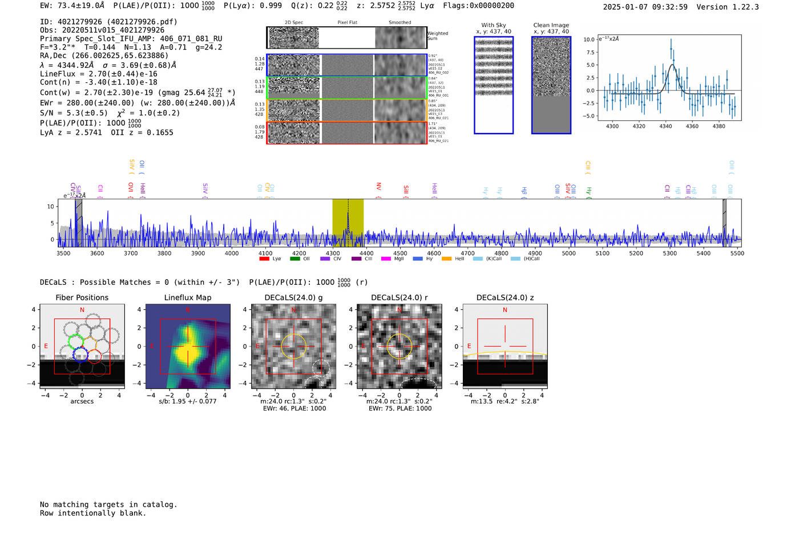Click the s/b: 1.95 +/- 0.077 caption
The height and width of the screenshot is (544, 799).
pos(188,401)
